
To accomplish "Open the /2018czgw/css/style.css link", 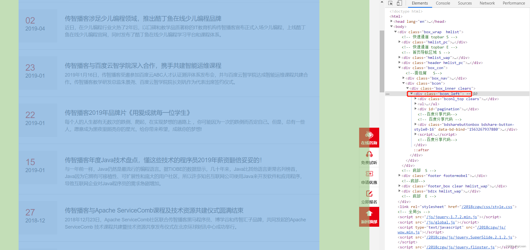I will (x=487, y=207).
